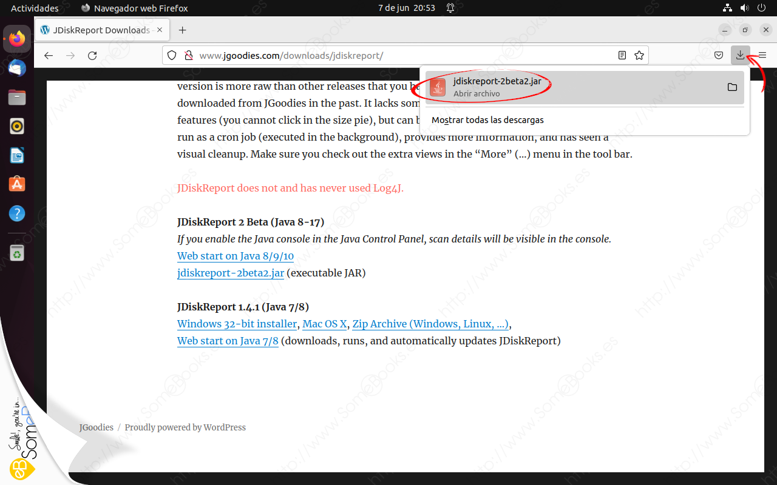
Task: Toggle tracking protection shield
Action: coord(172,55)
